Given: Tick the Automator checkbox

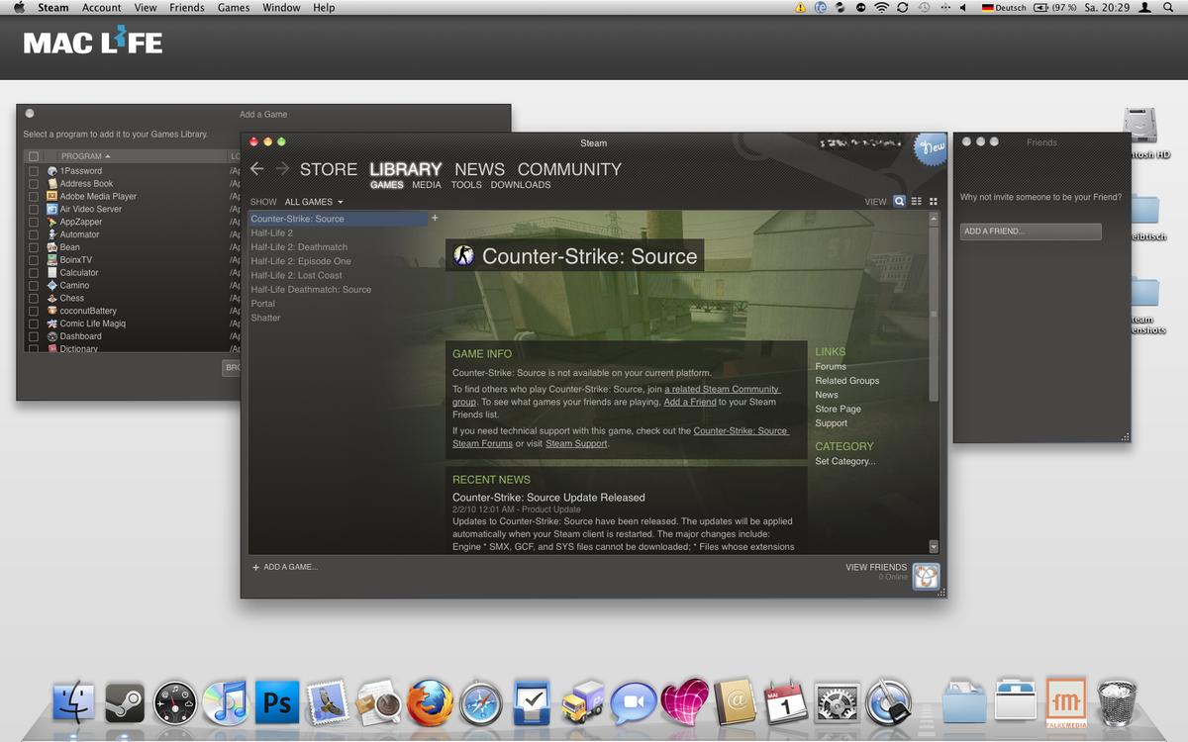Looking at the screenshot, I should coord(34,234).
